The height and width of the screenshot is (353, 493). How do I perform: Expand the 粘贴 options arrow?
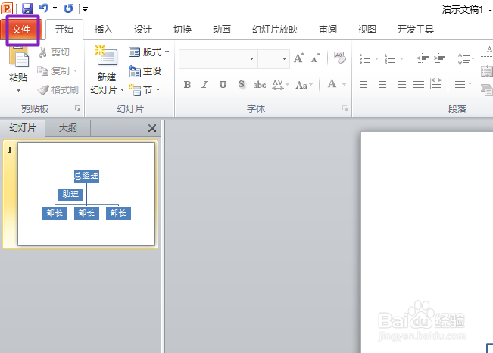click(x=18, y=91)
